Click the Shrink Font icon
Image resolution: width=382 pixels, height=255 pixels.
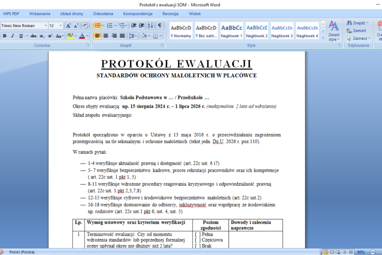point(76,25)
